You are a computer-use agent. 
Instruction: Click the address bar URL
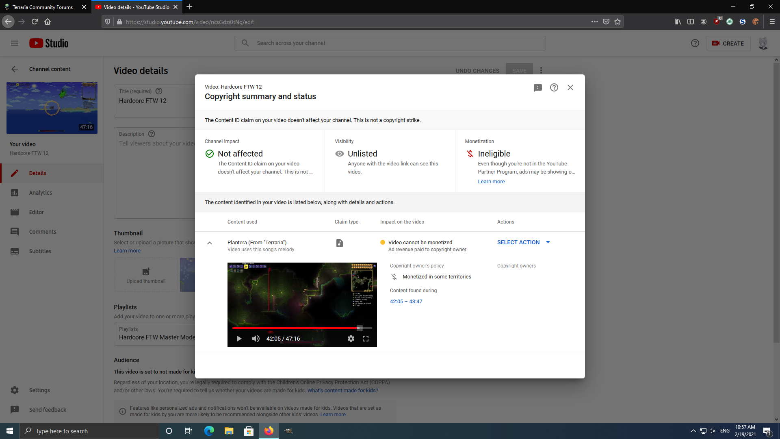pos(190,22)
